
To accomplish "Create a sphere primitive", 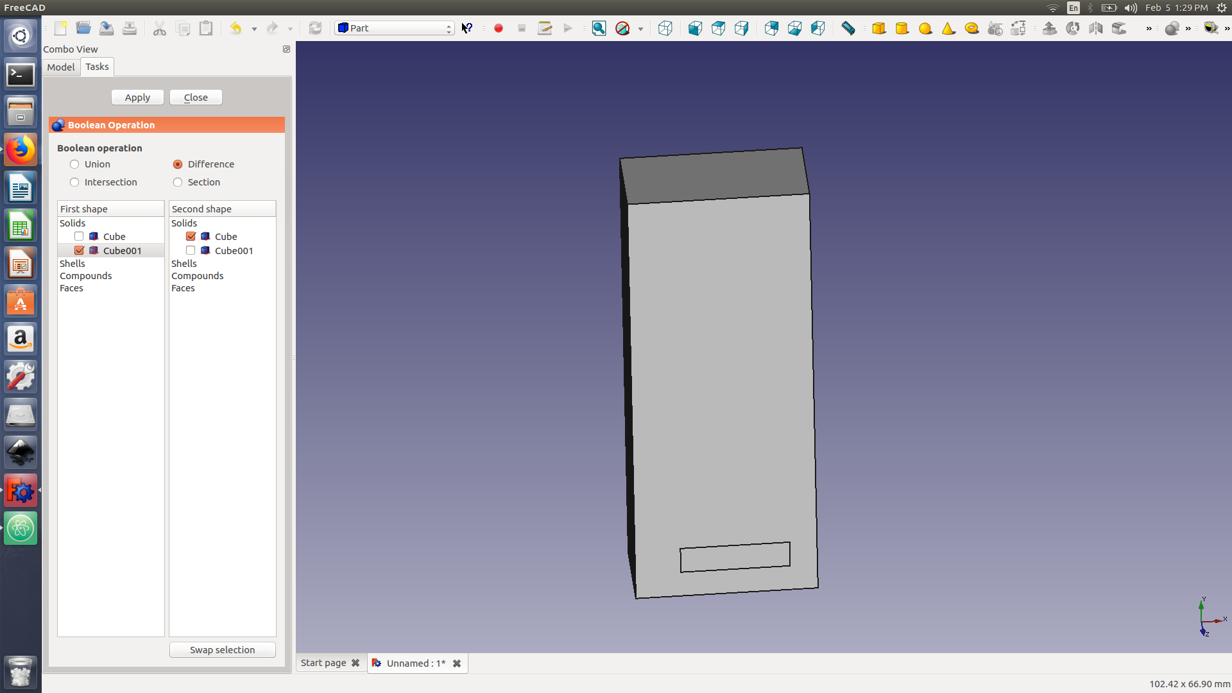I will (925, 28).
